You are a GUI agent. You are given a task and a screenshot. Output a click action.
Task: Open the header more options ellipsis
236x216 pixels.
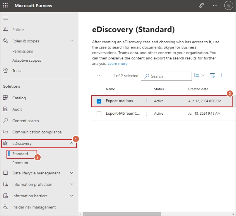(x=215, y=5)
